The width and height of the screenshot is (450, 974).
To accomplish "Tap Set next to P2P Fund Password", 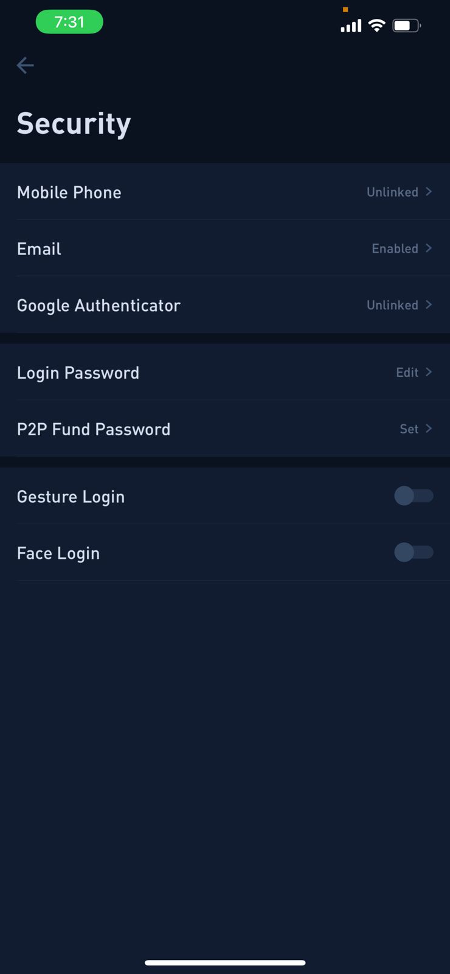I will (409, 429).
